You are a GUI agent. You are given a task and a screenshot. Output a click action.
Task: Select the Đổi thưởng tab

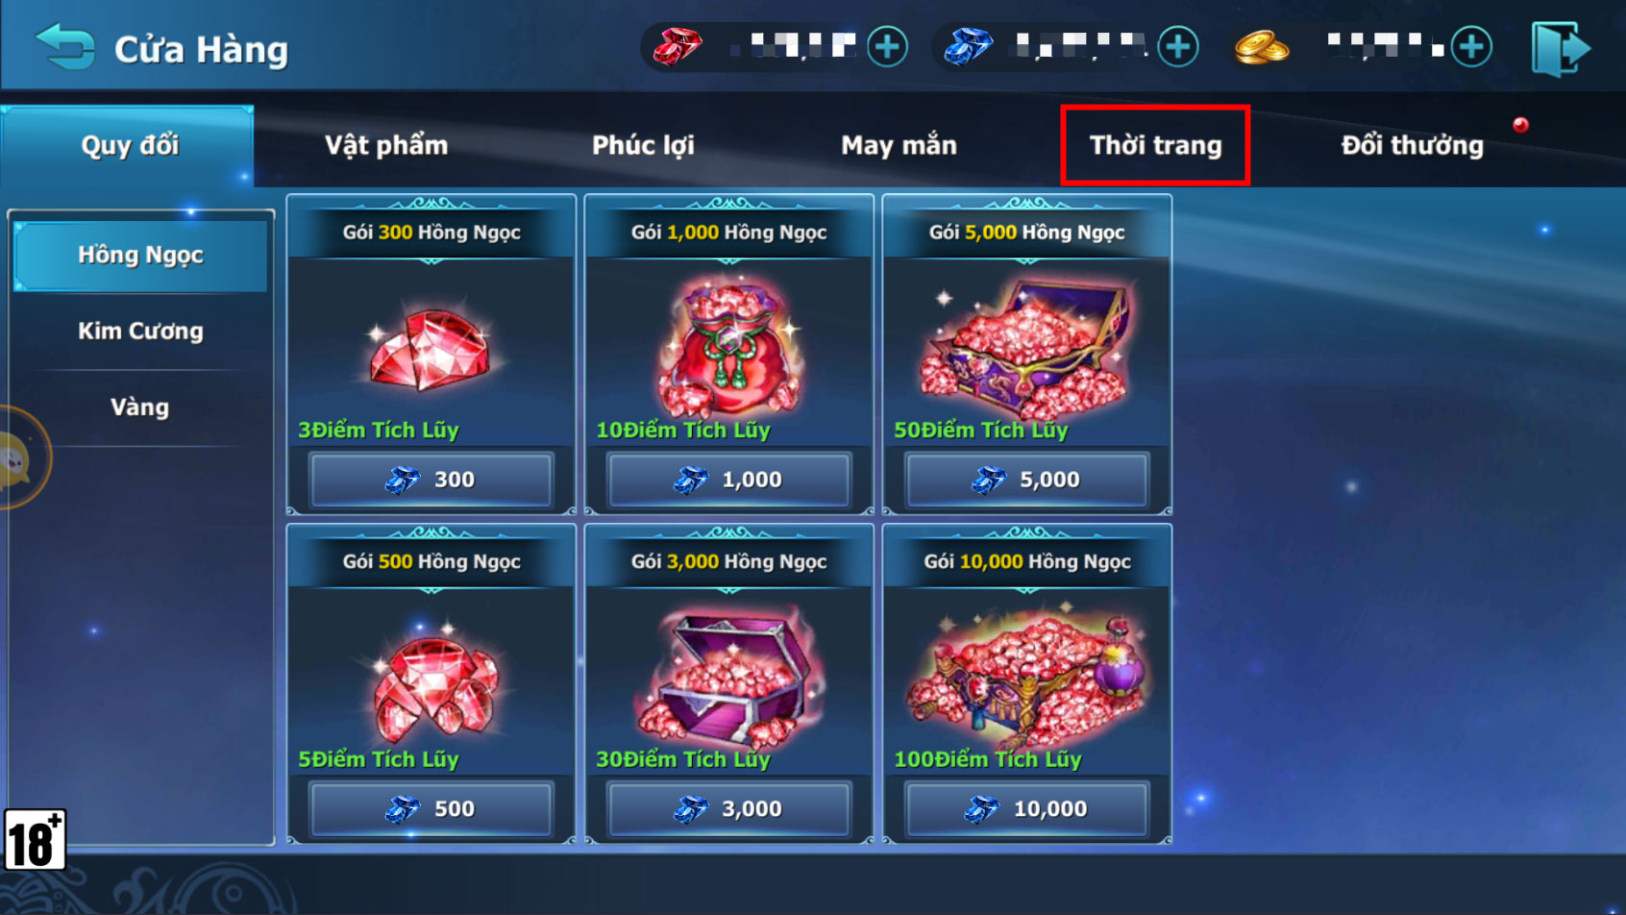[x=1412, y=145]
